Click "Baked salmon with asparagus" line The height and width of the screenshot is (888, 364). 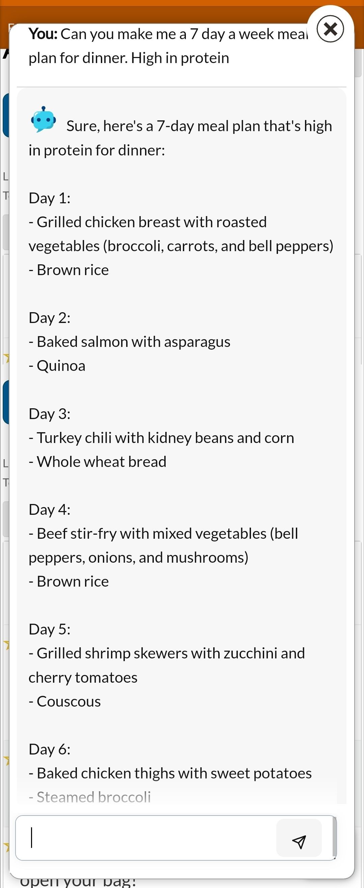(133, 342)
